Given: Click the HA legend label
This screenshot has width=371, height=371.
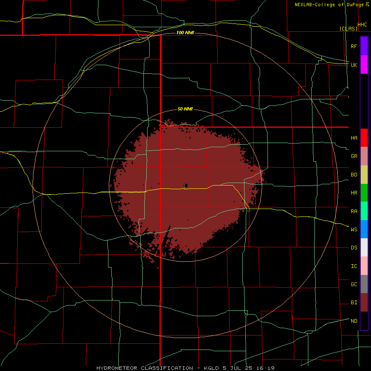Looking at the screenshot, I should click(354, 138).
